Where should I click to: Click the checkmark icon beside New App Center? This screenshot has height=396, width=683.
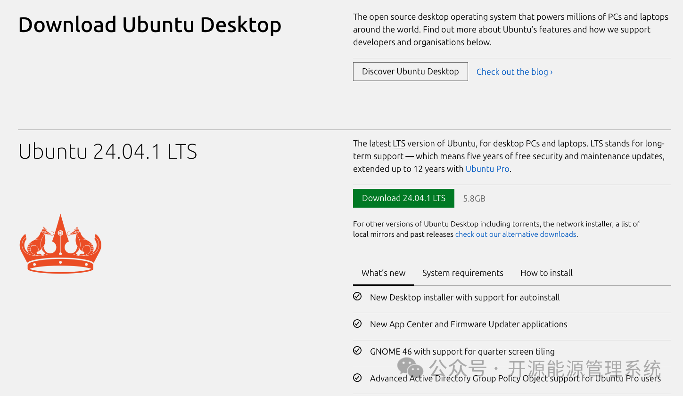357,323
